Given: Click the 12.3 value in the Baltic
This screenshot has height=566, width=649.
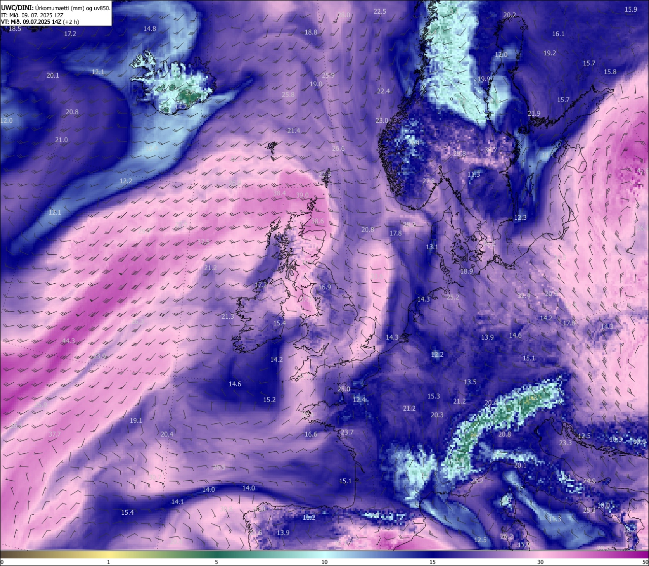Looking at the screenshot, I should pyautogui.click(x=520, y=218).
